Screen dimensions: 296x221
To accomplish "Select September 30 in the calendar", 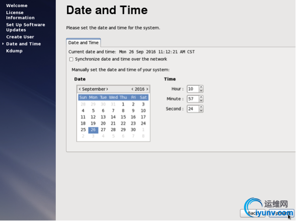I will pyautogui.click(x=133, y=130).
